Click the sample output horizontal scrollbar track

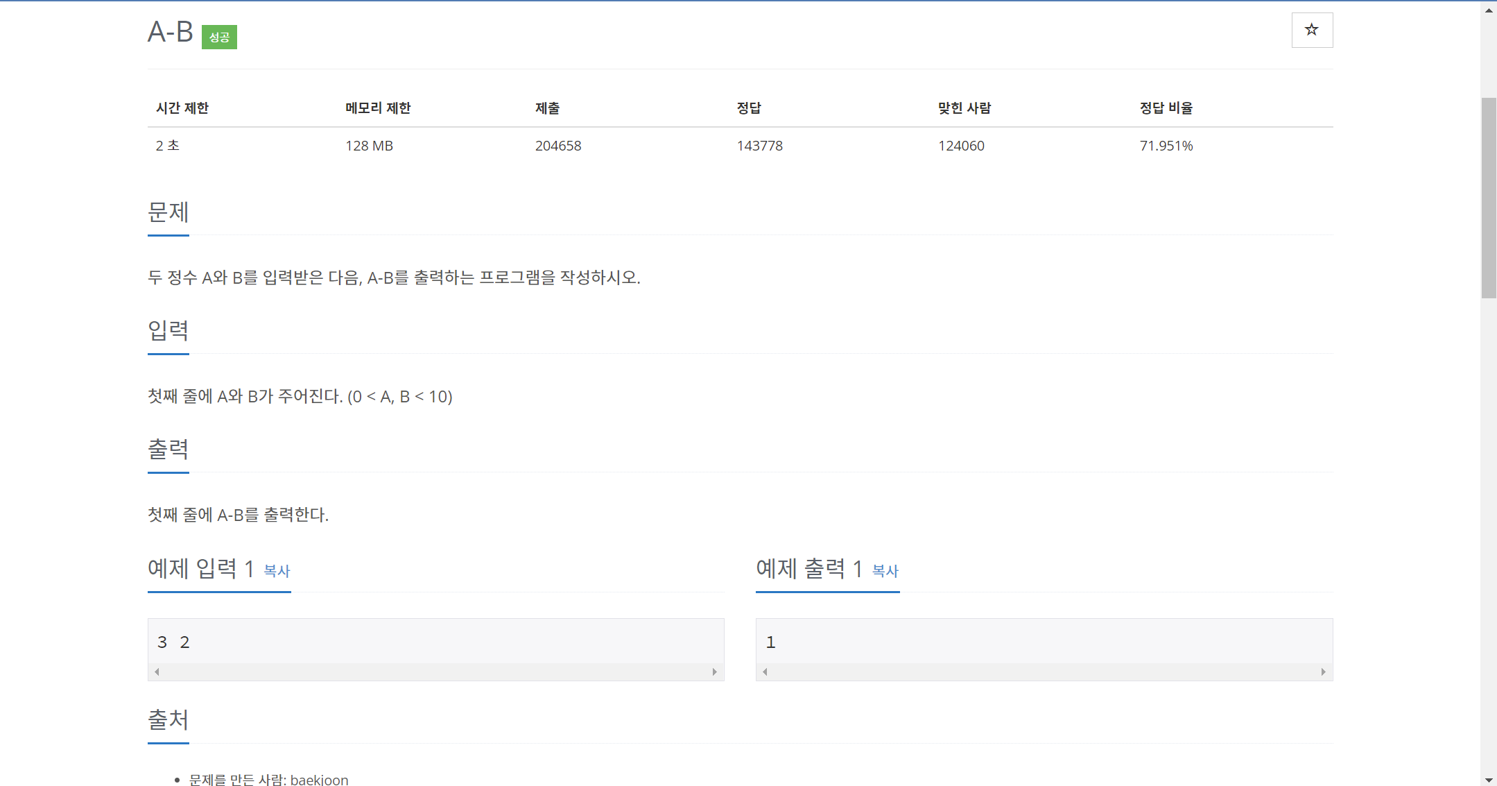coord(1044,672)
